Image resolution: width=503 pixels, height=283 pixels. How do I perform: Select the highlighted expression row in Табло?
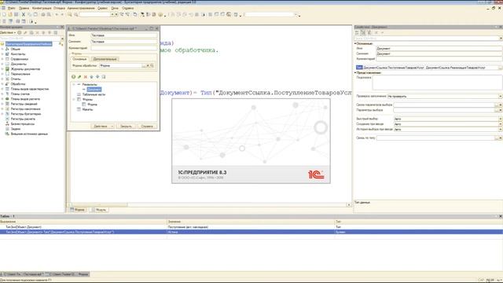(x=251, y=232)
